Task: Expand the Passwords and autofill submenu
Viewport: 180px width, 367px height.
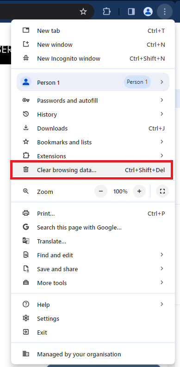Action: coord(93,100)
